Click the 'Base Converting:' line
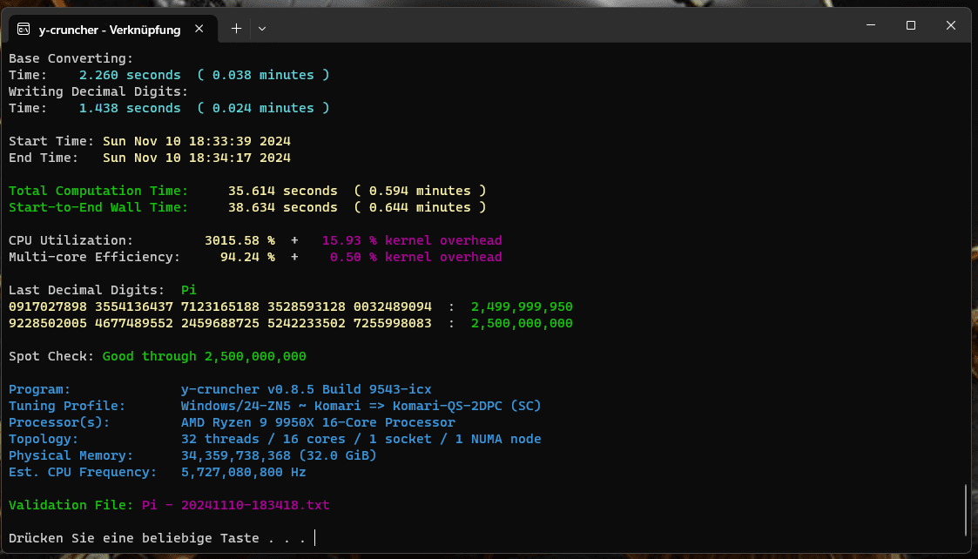This screenshot has height=559, width=978. point(71,58)
